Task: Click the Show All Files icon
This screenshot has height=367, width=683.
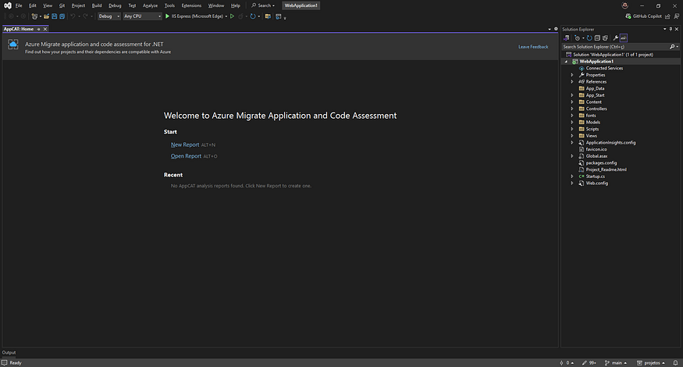Action: (605, 38)
